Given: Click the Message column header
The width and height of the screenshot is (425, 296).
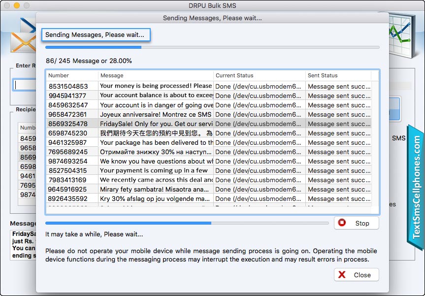Looking at the screenshot, I should [156, 75].
